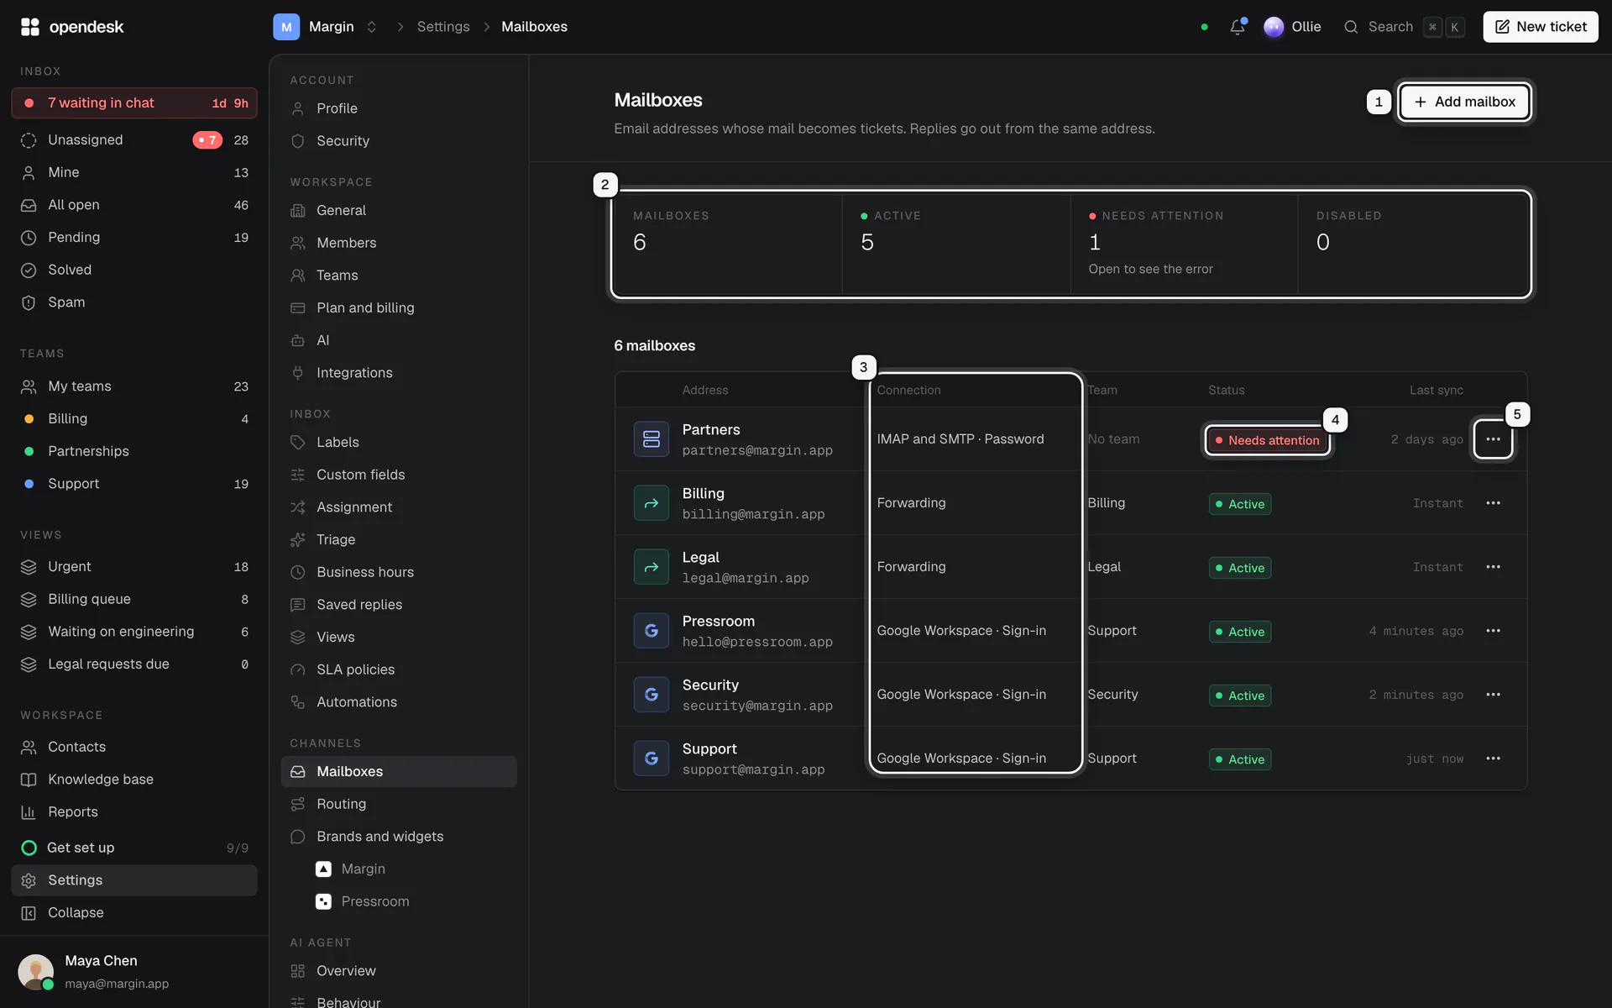The image size is (1612, 1008).
Task: Open the Support mailbox three-dot menu
Action: pos(1493,759)
